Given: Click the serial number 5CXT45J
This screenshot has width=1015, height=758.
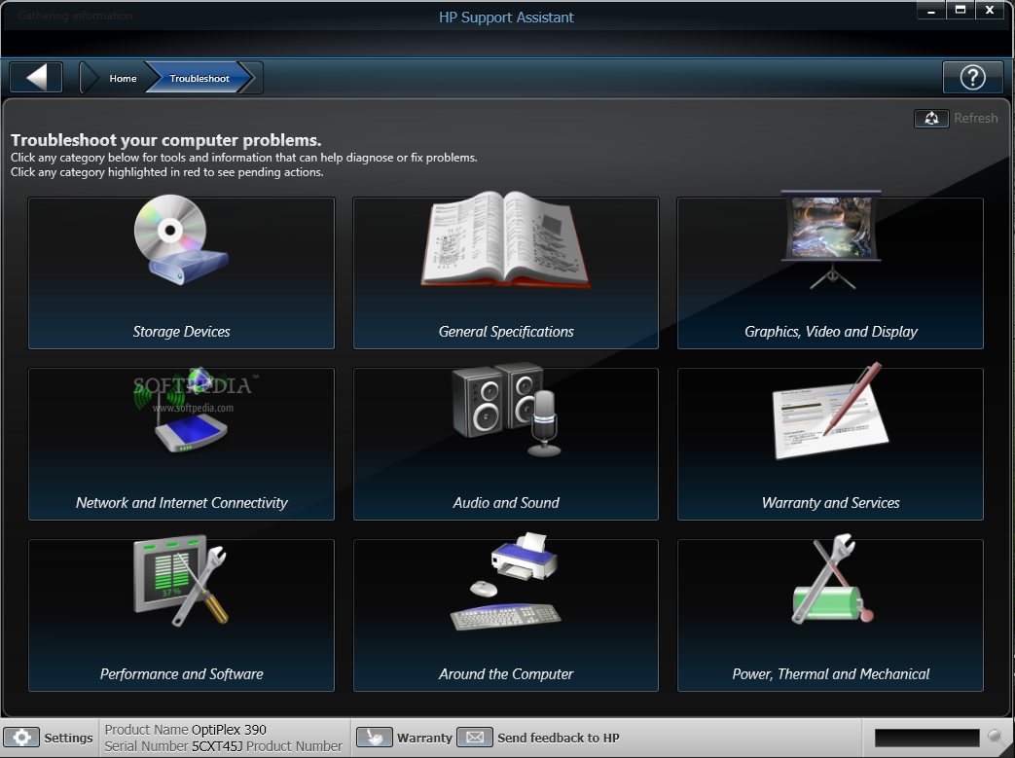Looking at the screenshot, I should [x=217, y=746].
